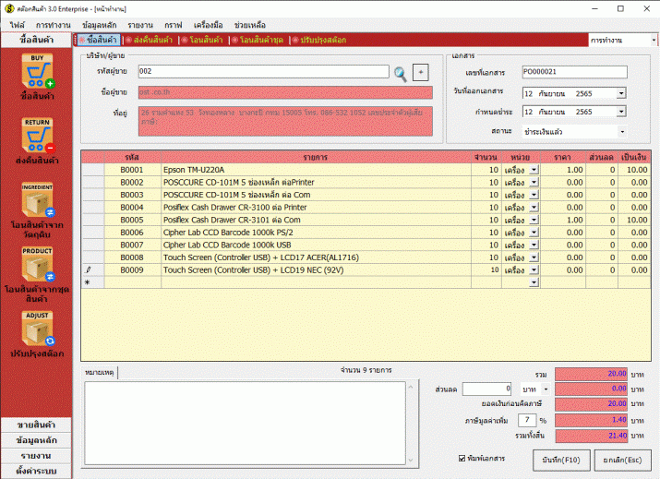Add new supplier with plus button

point(421,72)
